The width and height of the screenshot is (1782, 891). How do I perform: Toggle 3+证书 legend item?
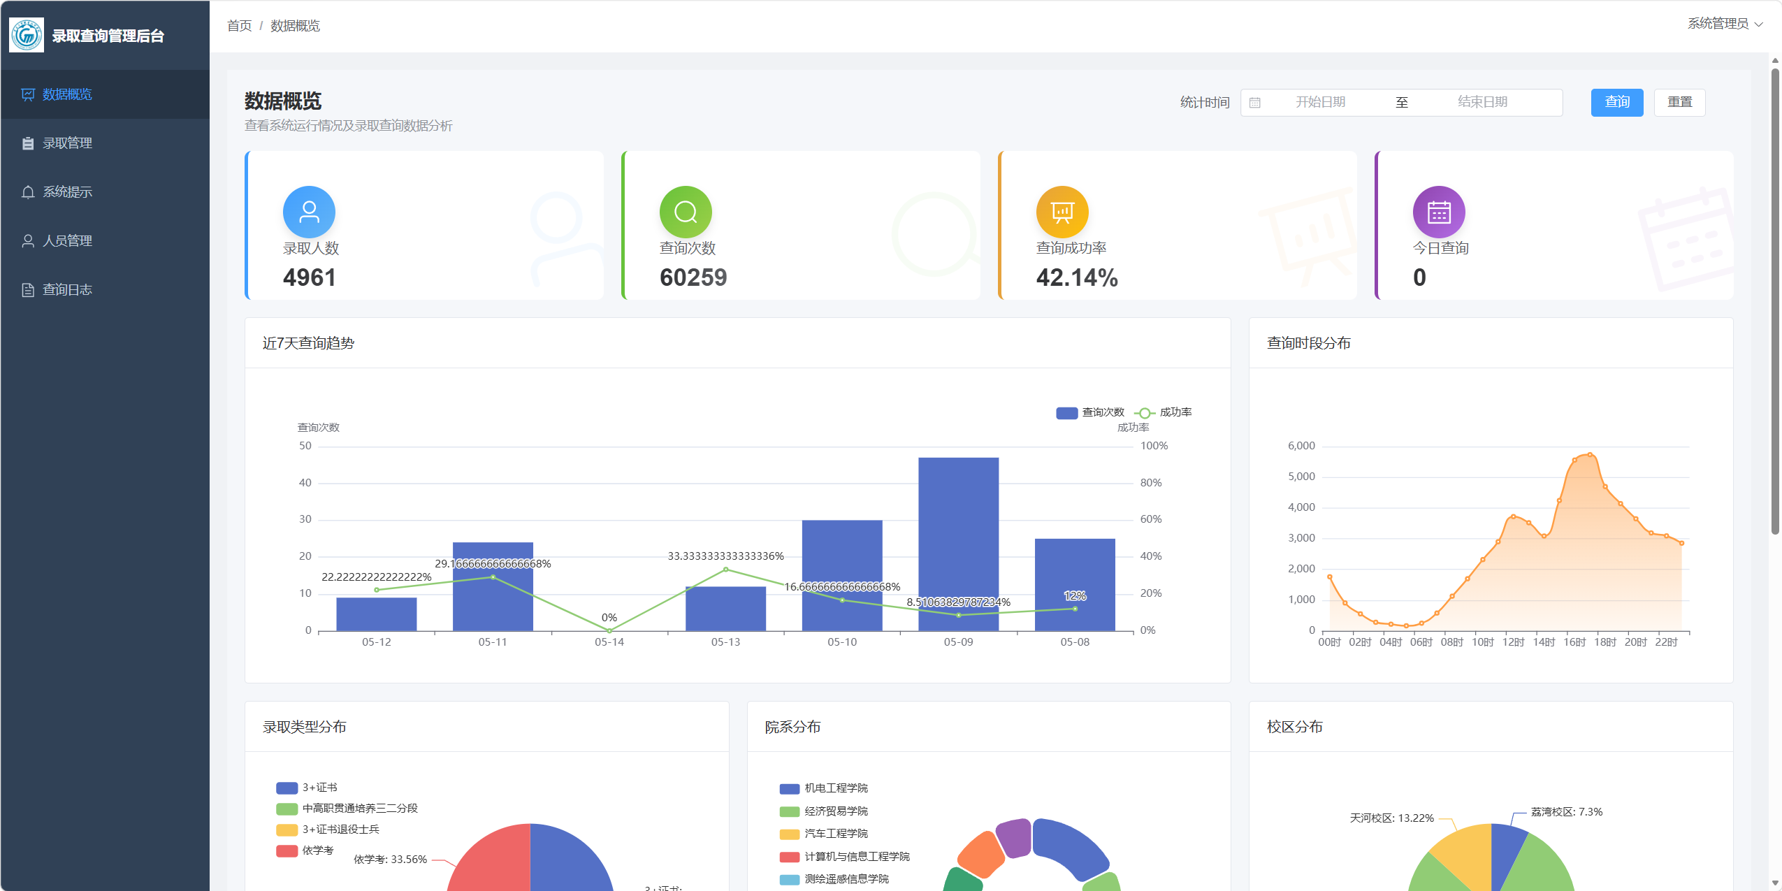click(307, 788)
